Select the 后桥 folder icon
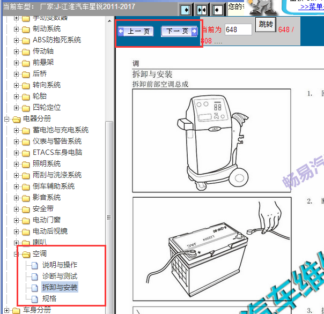Image resolution: width=324 pixels, height=314 pixels. click(x=26, y=74)
